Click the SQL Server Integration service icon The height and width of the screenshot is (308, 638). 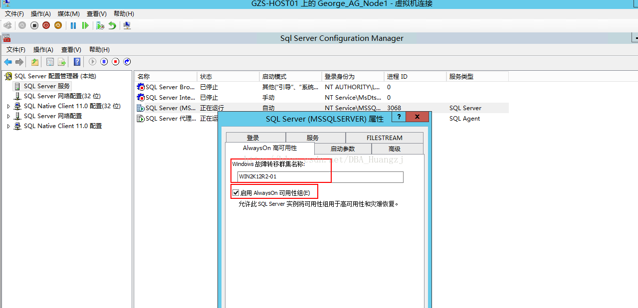(x=141, y=98)
